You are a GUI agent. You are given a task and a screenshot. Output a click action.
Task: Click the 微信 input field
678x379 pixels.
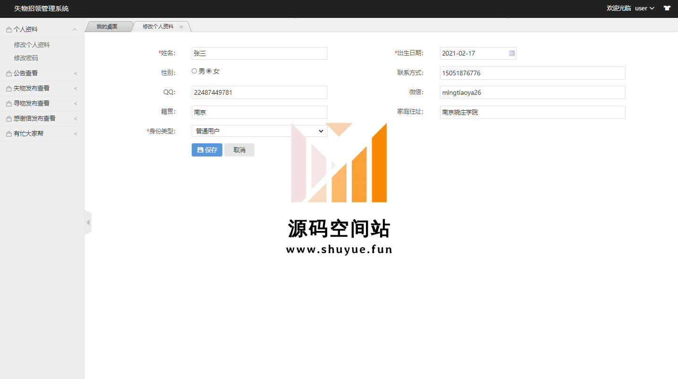pos(533,92)
